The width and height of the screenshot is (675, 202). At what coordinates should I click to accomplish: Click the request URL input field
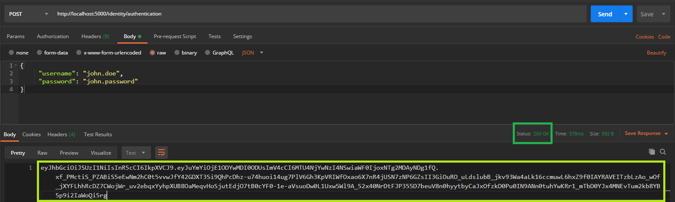[319, 14]
